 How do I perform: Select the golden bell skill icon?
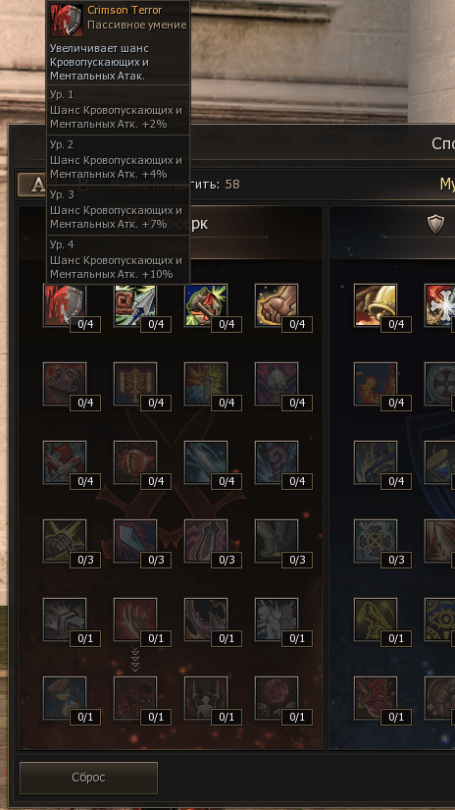click(376, 305)
